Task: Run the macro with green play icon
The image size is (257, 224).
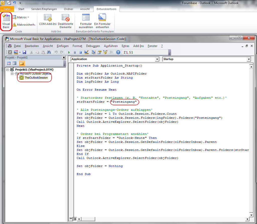Action: point(69,52)
